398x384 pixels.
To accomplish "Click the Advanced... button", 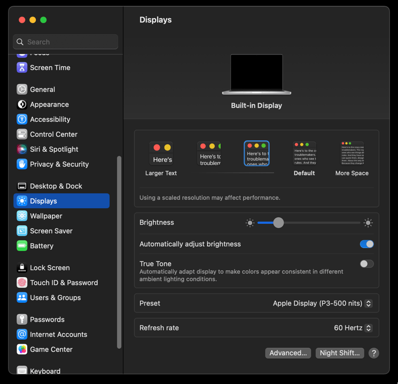I will 288,353.
